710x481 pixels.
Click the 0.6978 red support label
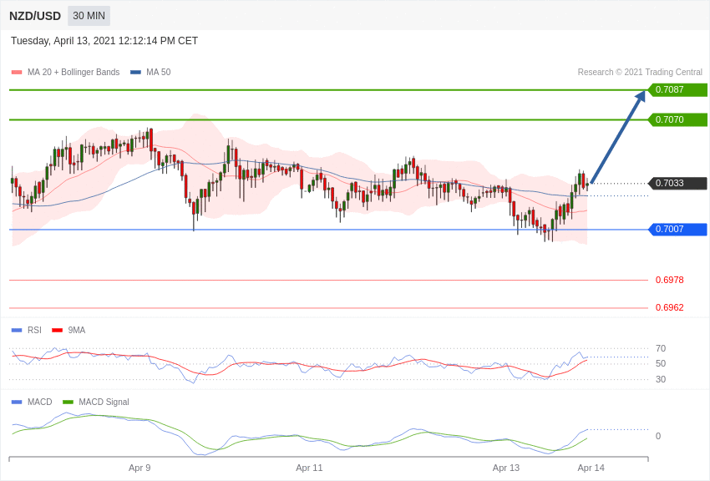669,281
